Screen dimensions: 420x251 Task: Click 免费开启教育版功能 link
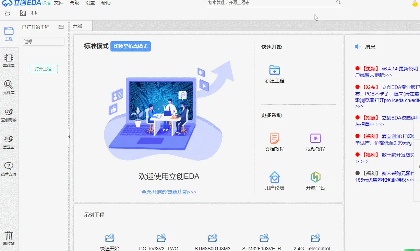[x=169, y=192]
